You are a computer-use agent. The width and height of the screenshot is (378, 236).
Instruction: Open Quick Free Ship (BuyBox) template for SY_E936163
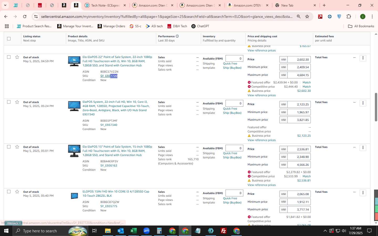click(x=232, y=155)
